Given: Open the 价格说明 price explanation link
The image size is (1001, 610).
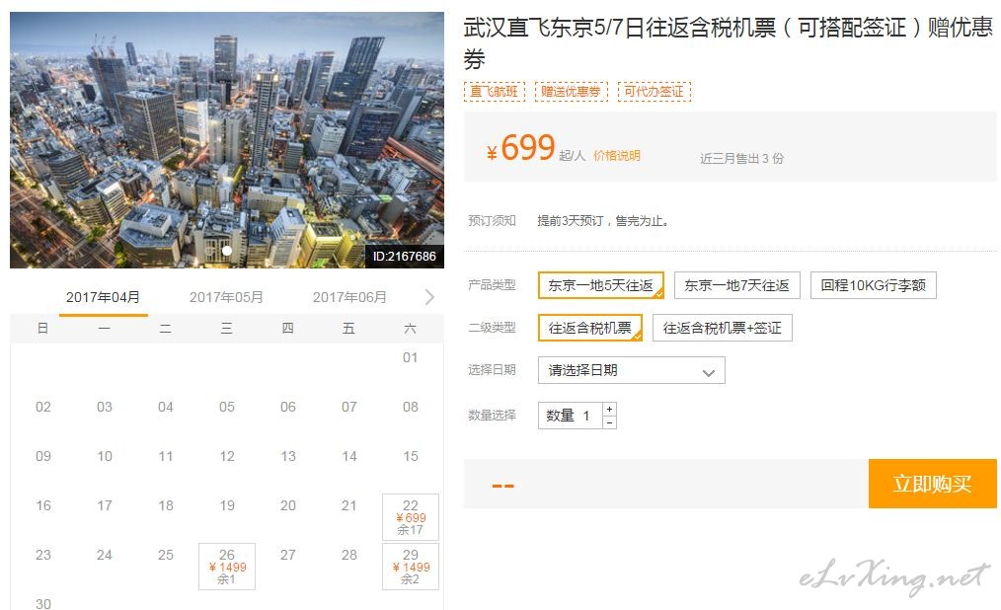Looking at the screenshot, I should point(617,156).
